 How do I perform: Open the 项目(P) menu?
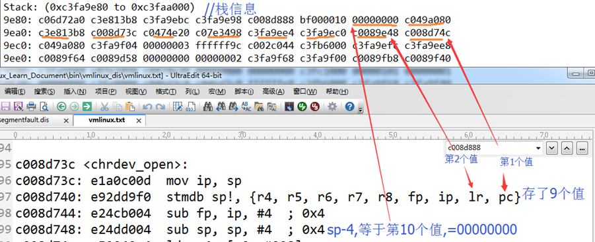point(106,91)
